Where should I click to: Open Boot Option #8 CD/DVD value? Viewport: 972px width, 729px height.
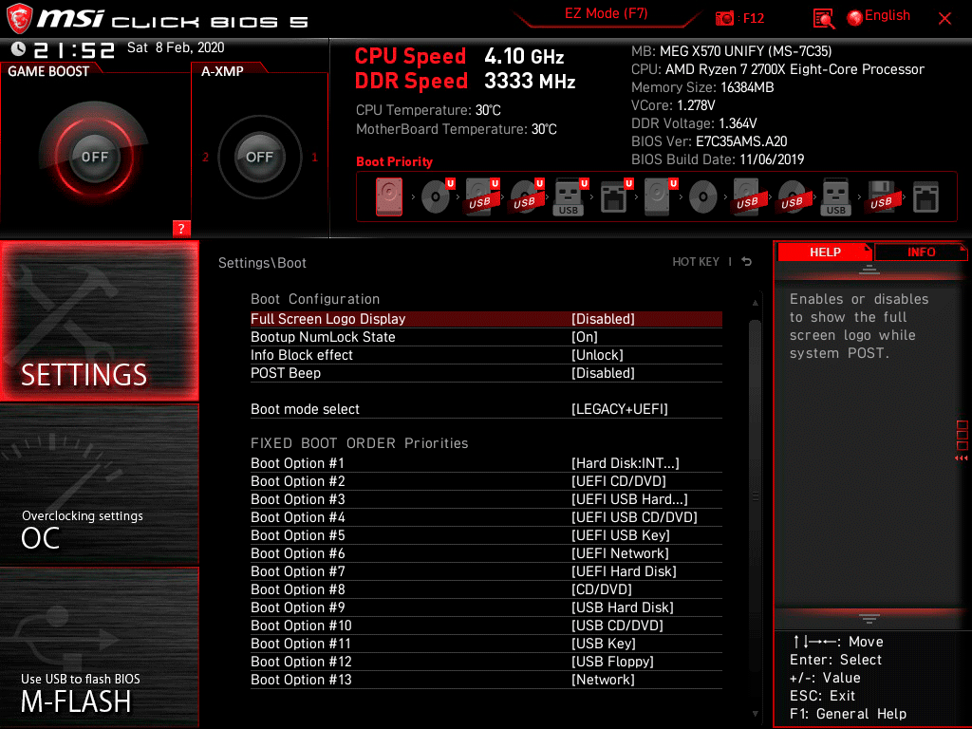point(601,589)
